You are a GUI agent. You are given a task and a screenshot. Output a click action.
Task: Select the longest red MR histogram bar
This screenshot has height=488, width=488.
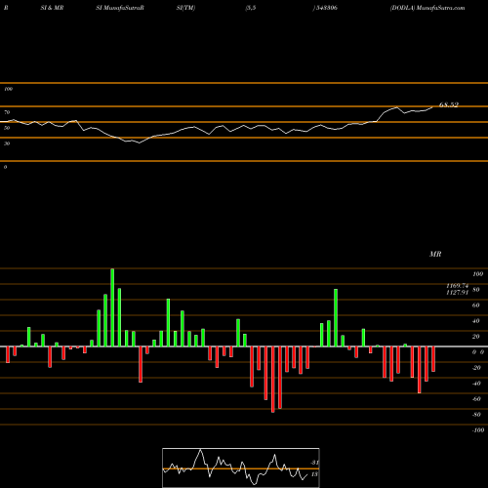[273, 380]
